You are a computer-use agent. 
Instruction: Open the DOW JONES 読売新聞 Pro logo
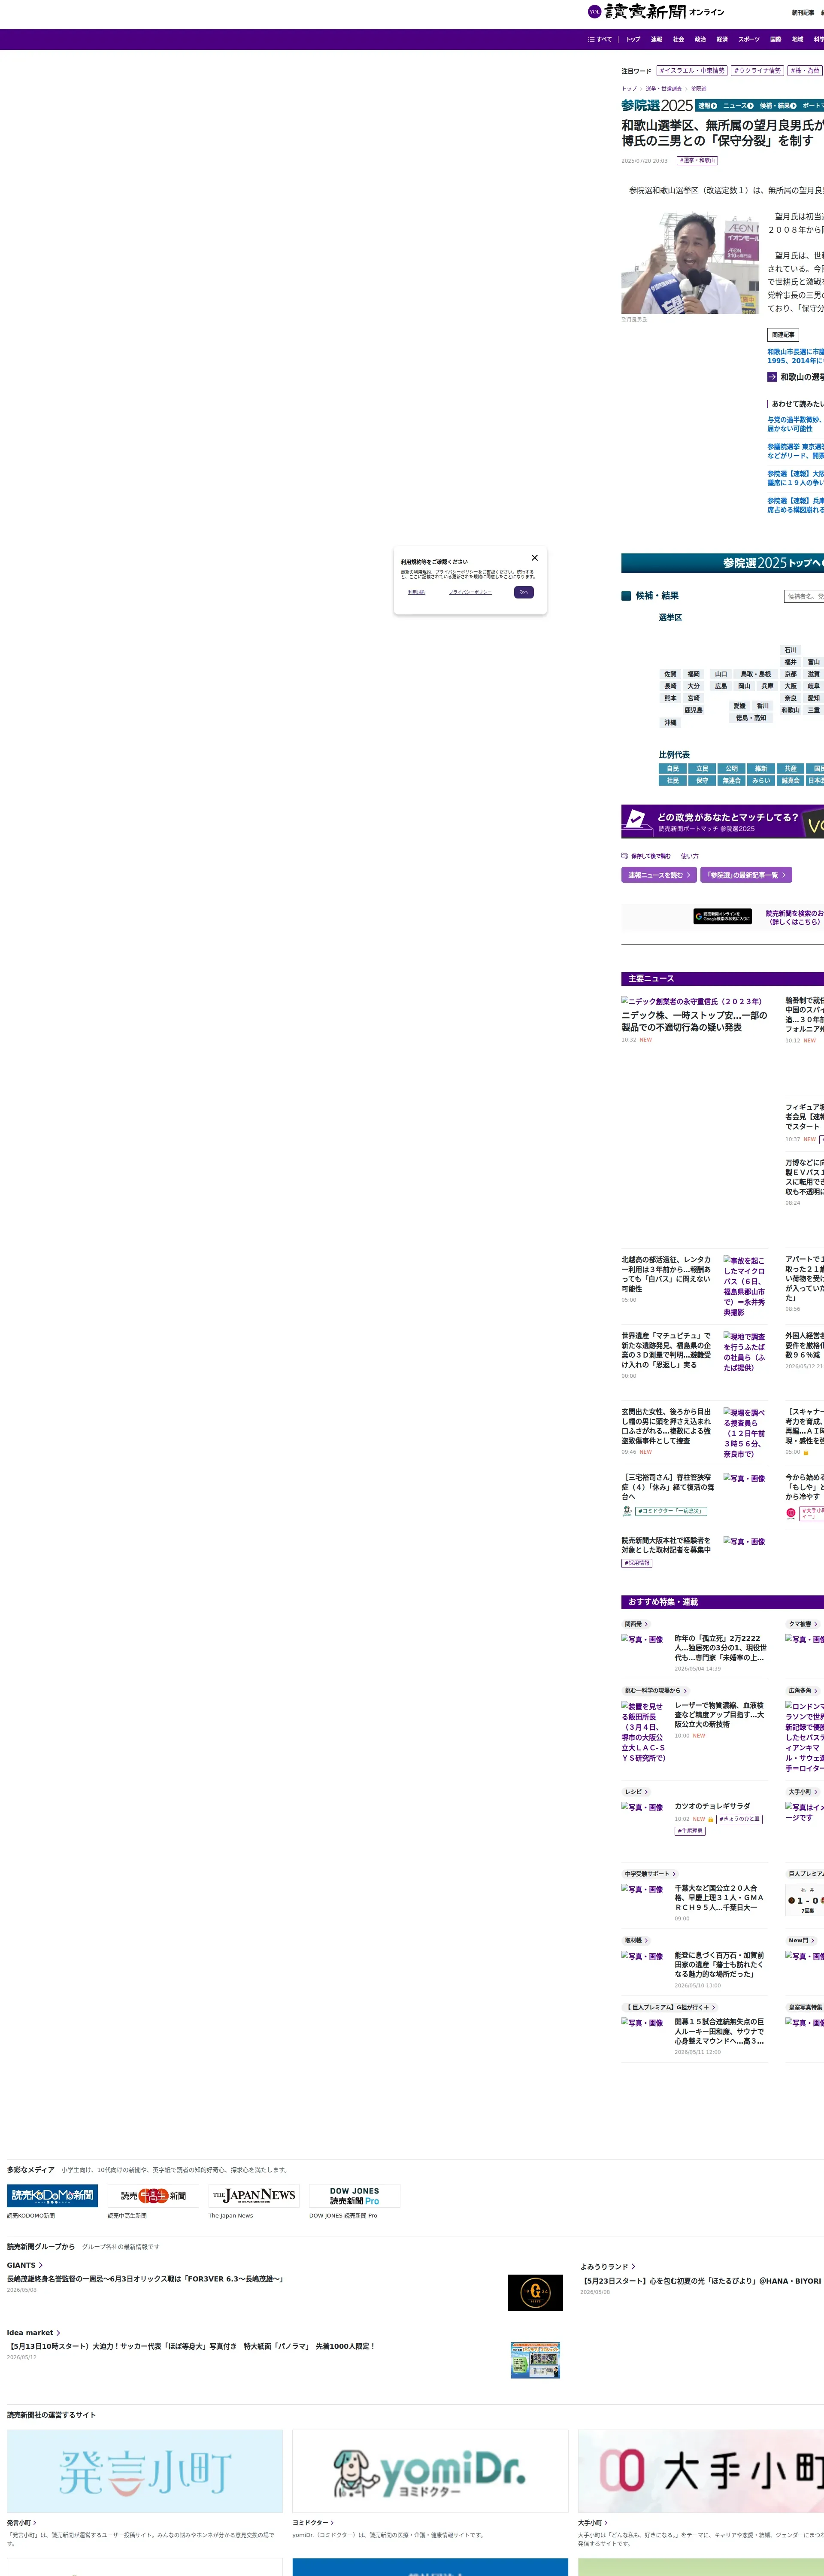pos(354,2195)
